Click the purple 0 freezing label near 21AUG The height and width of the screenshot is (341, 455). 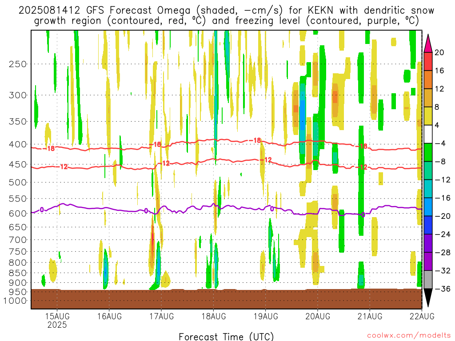(x=363, y=214)
